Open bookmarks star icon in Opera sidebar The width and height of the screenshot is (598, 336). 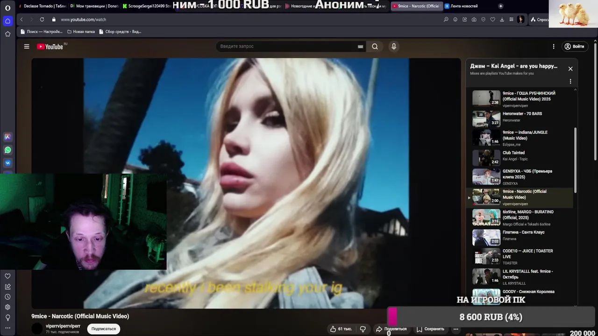[x=7, y=34]
